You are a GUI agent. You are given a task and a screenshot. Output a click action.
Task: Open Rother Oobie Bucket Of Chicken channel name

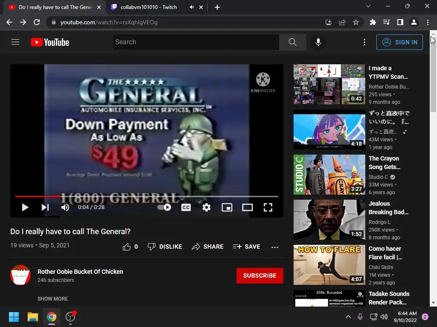80,272
